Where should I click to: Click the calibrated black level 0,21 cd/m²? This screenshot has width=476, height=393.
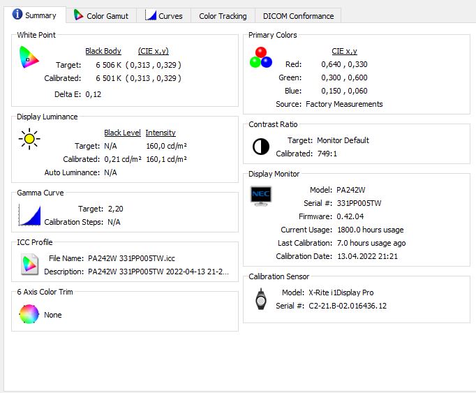[x=123, y=159]
